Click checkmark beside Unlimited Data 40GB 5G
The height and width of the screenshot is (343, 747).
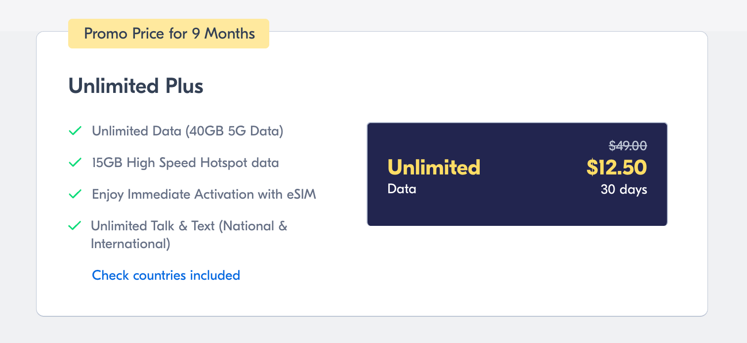75,131
